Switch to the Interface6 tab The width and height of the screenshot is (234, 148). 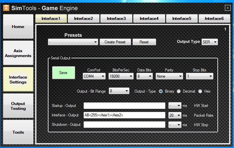[214, 19]
